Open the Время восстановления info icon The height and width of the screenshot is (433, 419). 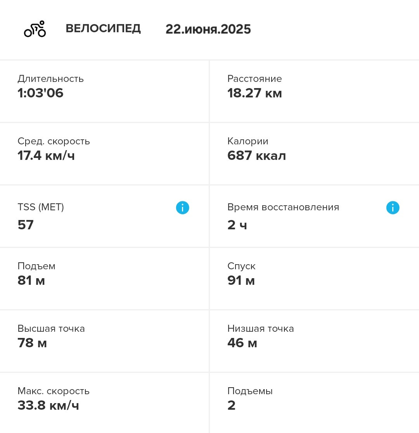click(393, 208)
